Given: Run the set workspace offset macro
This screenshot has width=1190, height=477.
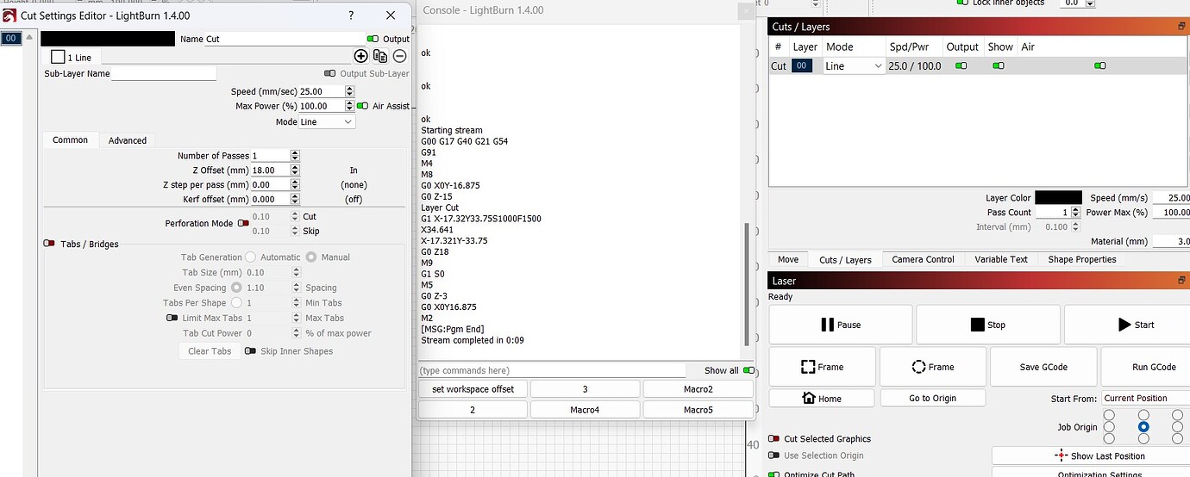Looking at the screenshot, I should pyautogui.click(x=473, y=389).
